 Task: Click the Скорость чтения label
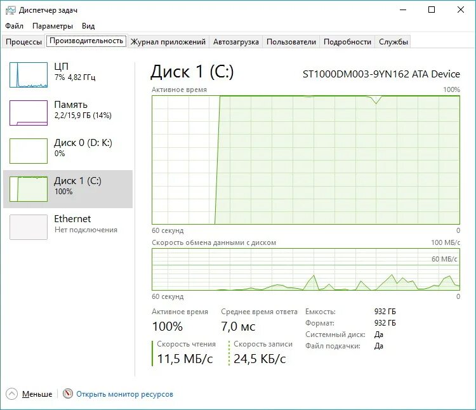(186, 344)
